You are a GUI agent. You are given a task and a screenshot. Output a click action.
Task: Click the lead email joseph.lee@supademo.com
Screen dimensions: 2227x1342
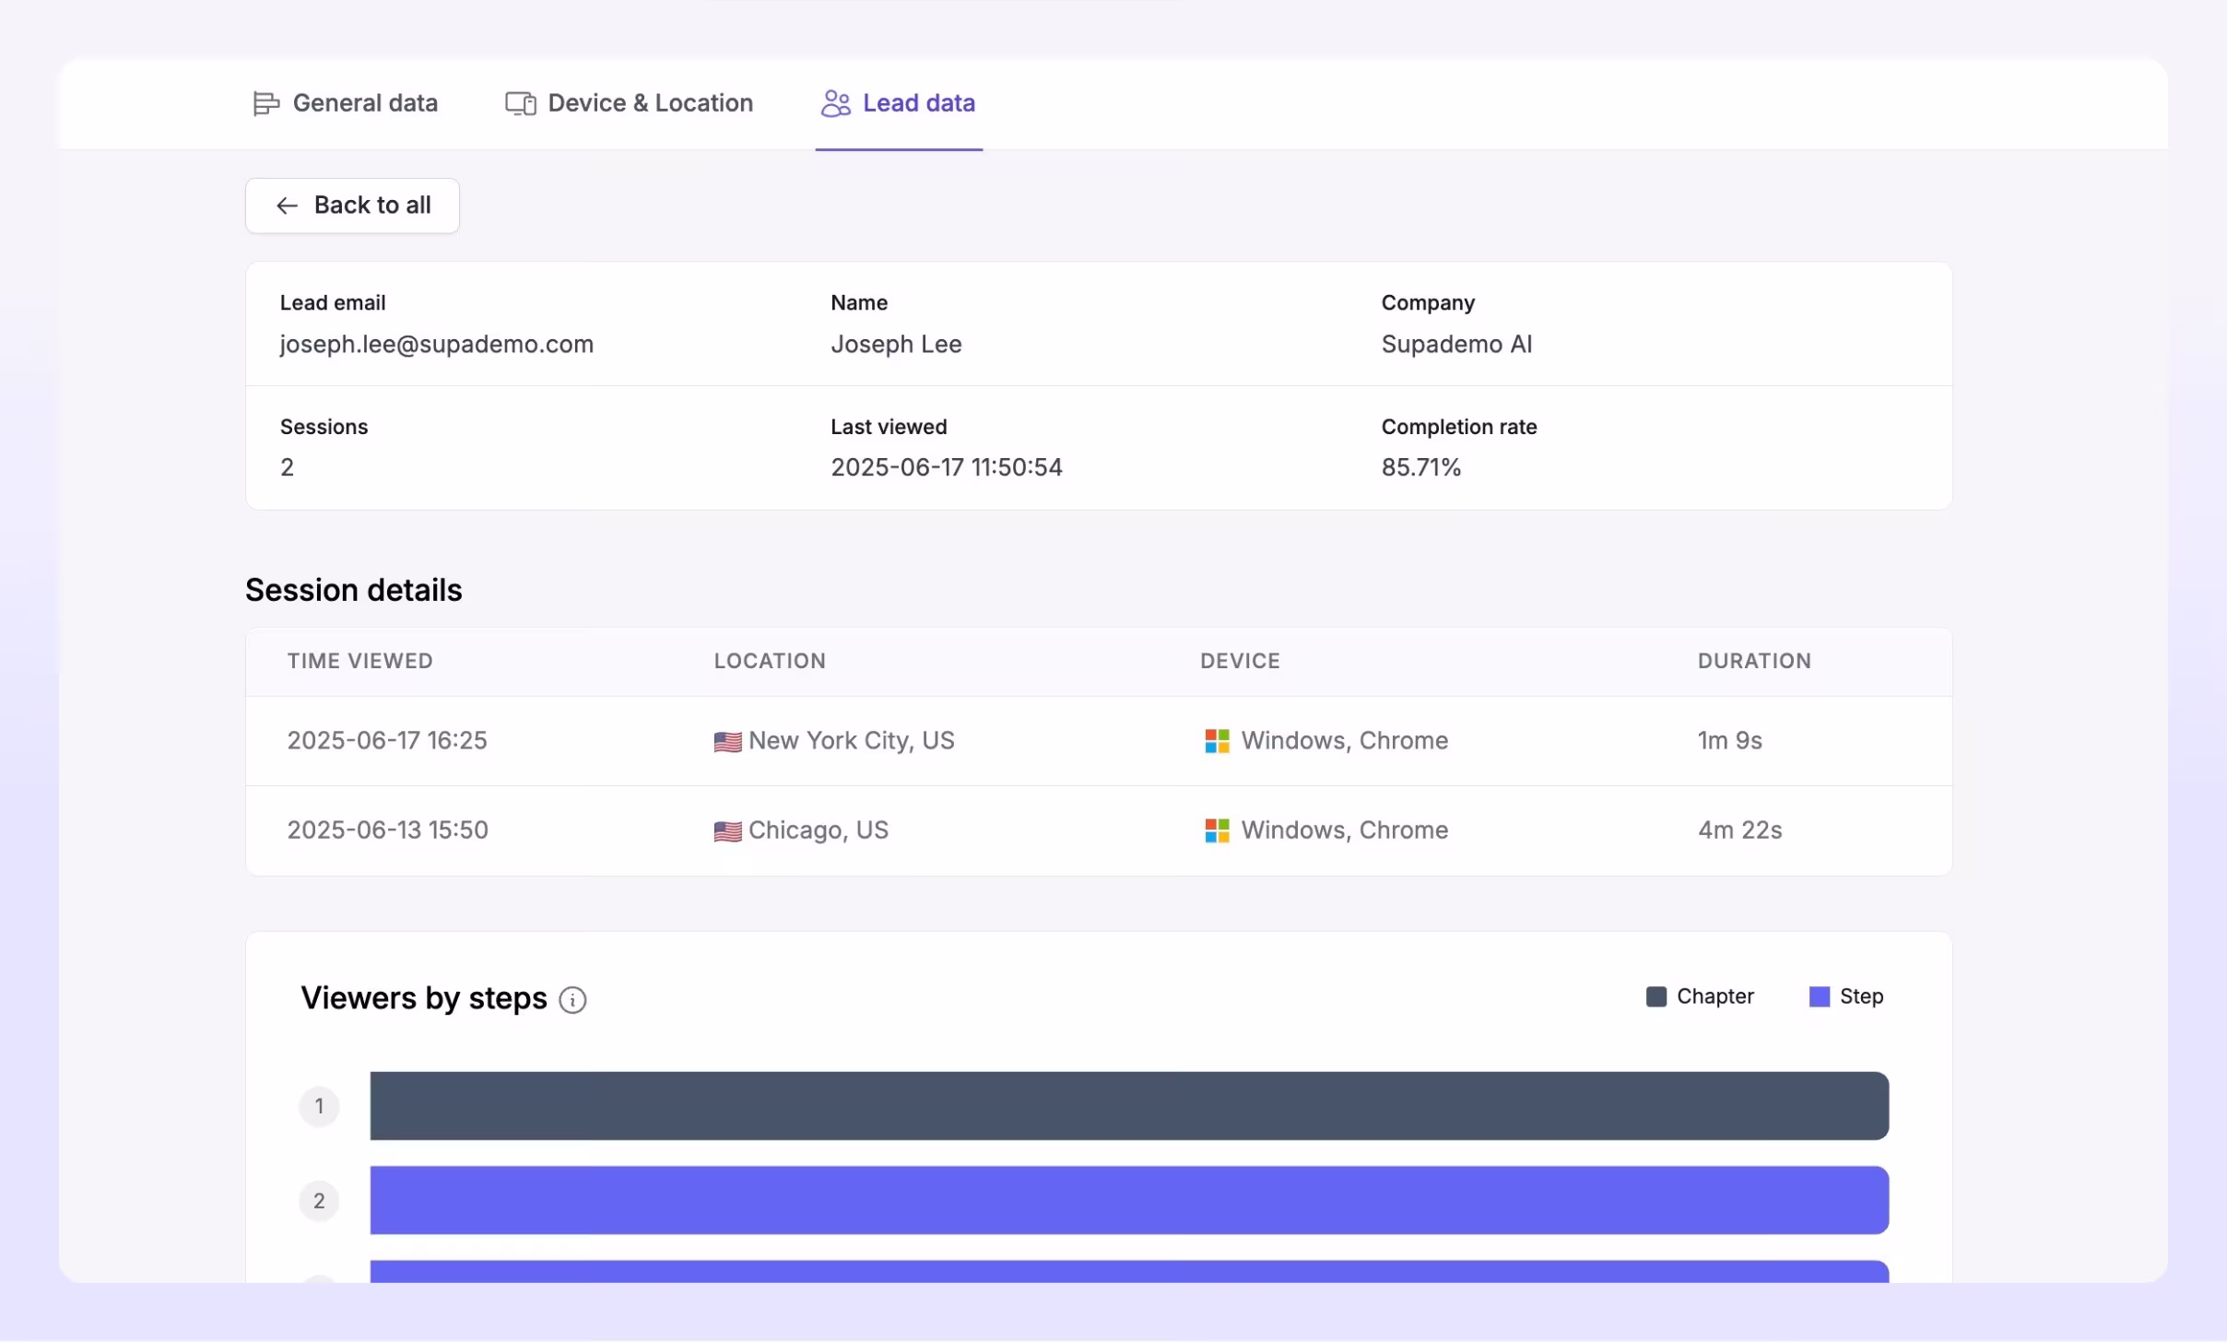point(436,344)
